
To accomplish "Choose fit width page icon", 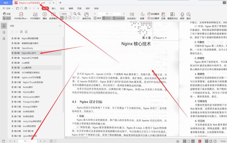I will [70, 18].
